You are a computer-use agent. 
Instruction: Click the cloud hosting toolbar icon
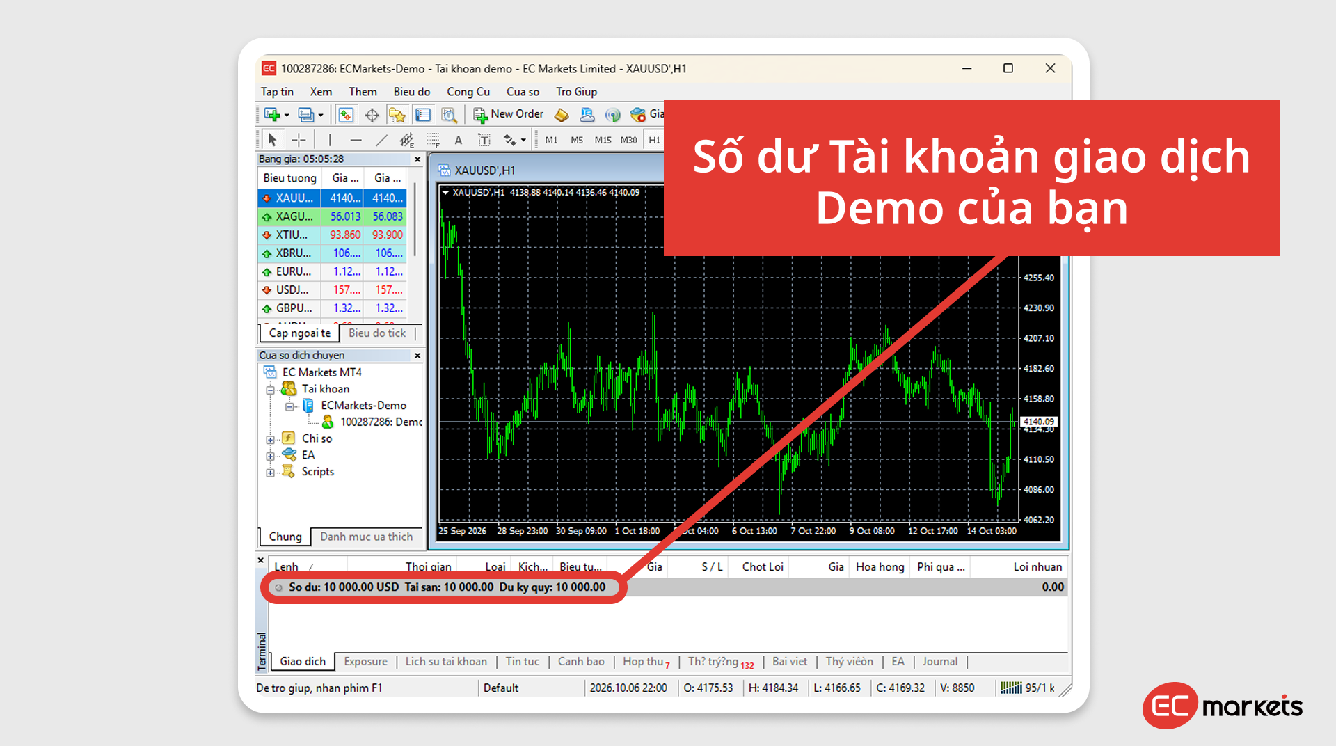click(x=587, y=115)
